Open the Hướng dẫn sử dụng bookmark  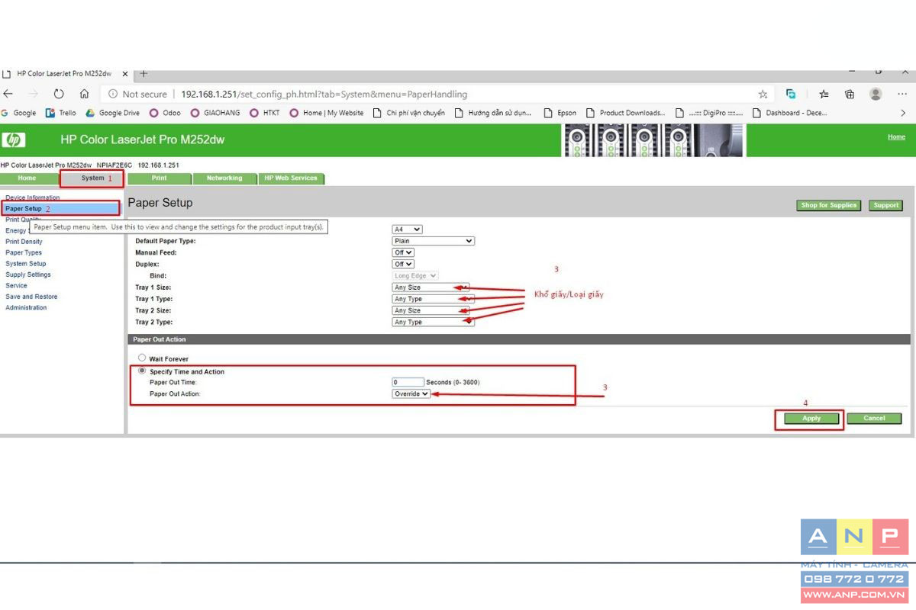point(493,113)
